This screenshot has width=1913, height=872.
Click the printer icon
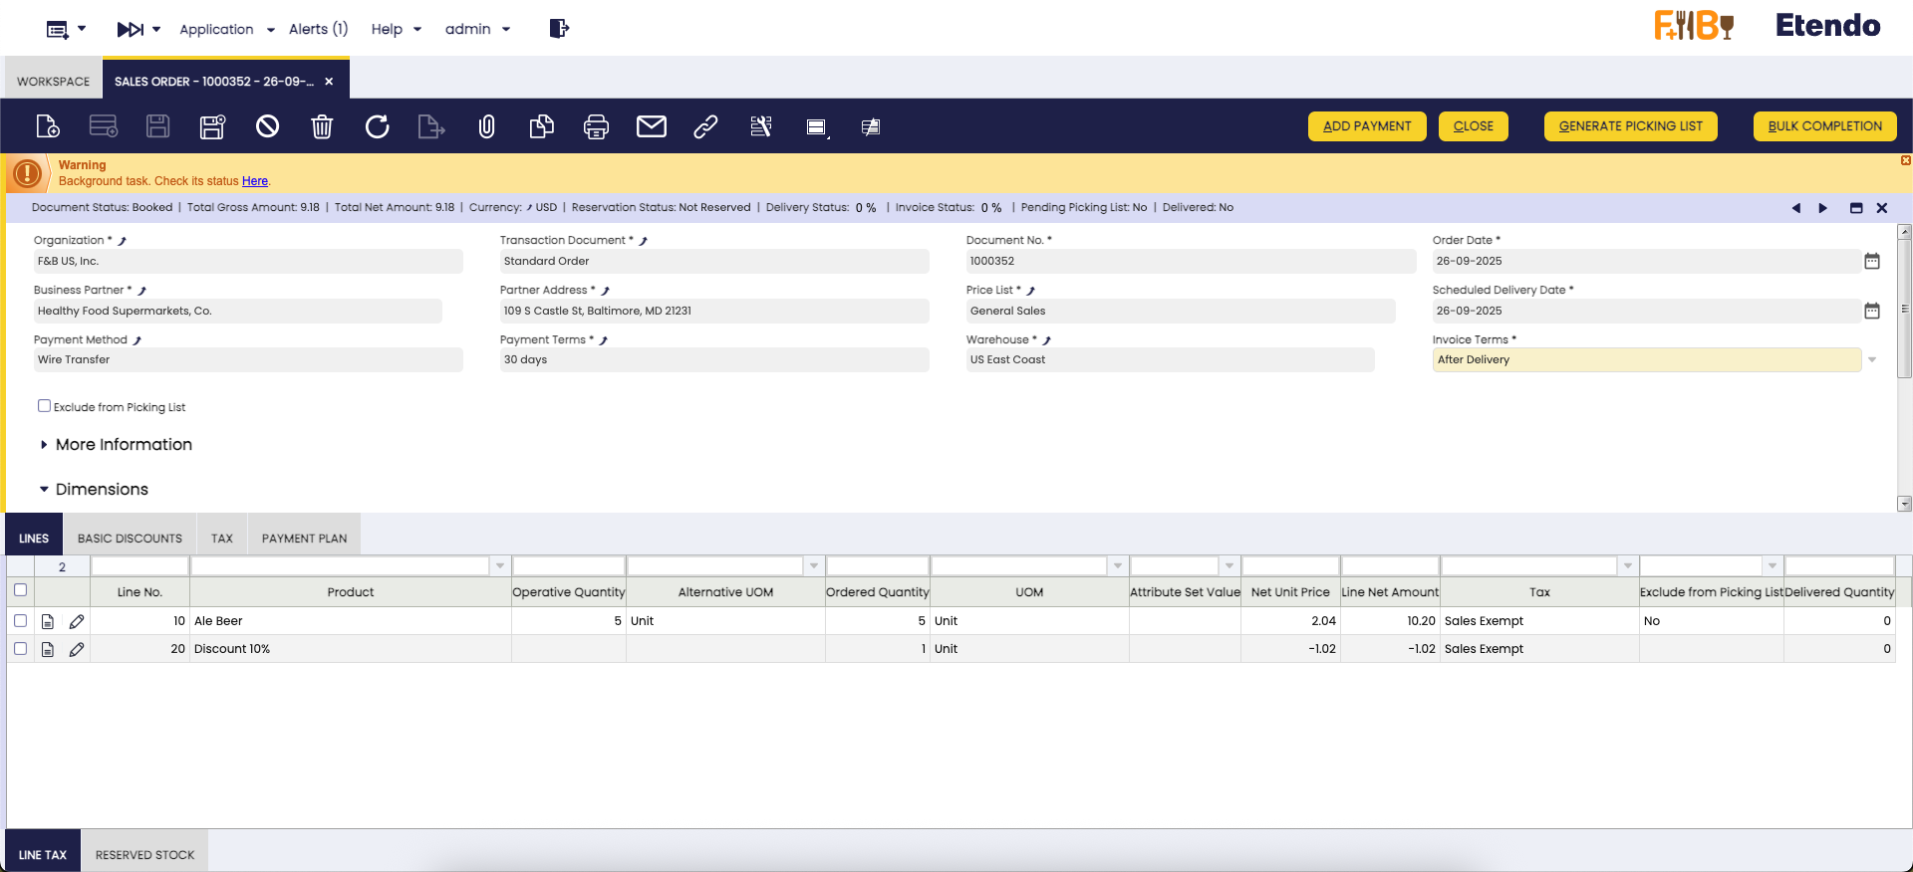click(596, 126)
